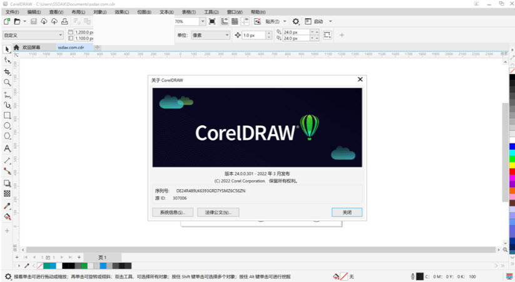Screen dimensions: 515x282
Task: Open the 帮助 menu
Action: pyautogui.click(x=258, y=12)
